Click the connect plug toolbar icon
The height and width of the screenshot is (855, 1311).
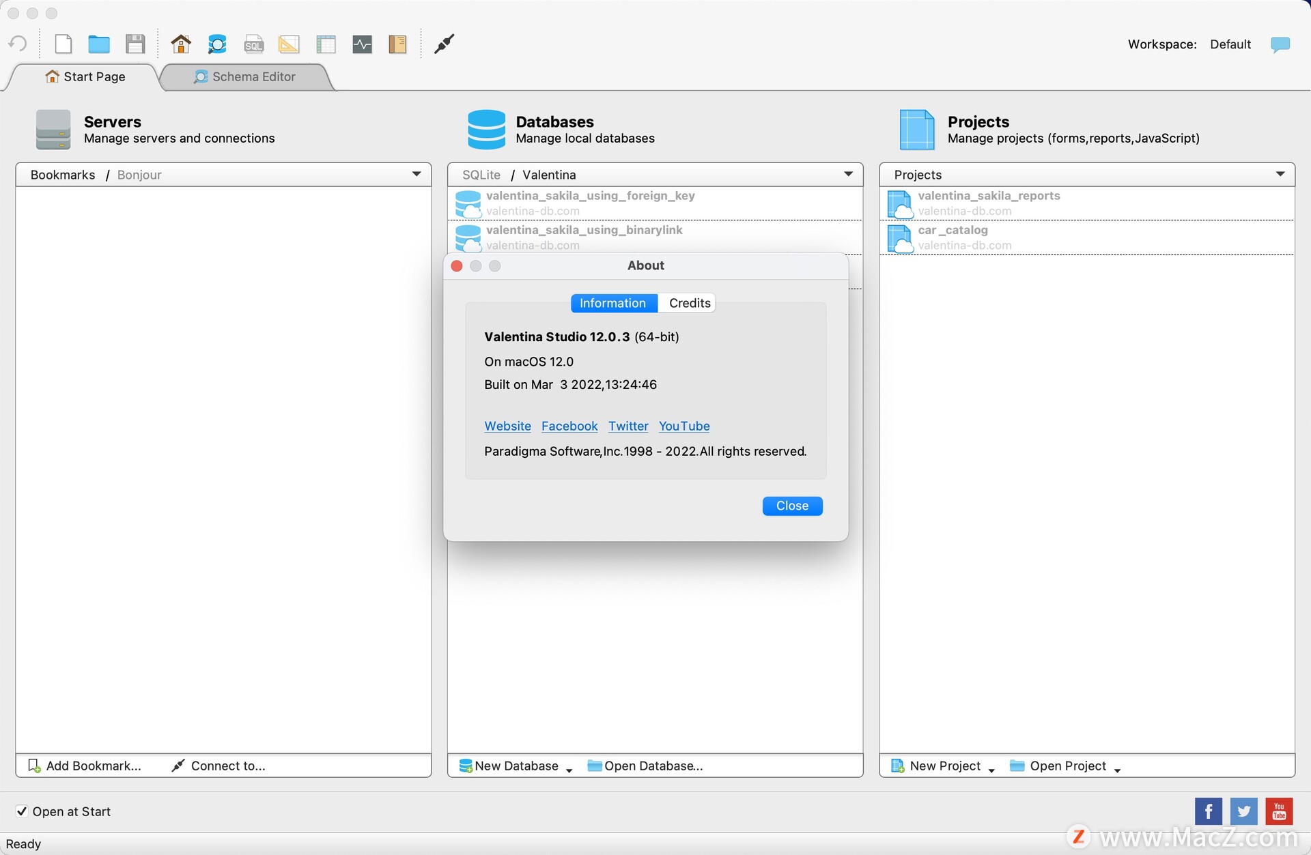(444, 44)
